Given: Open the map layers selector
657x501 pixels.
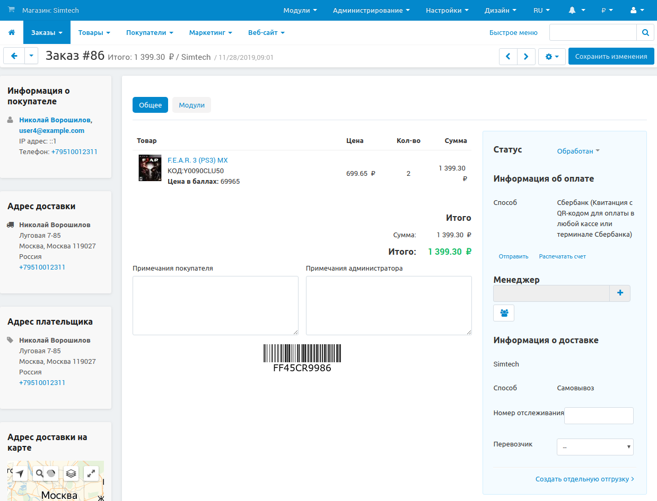Looking at the screenshot, I should [x=71, y=473].
